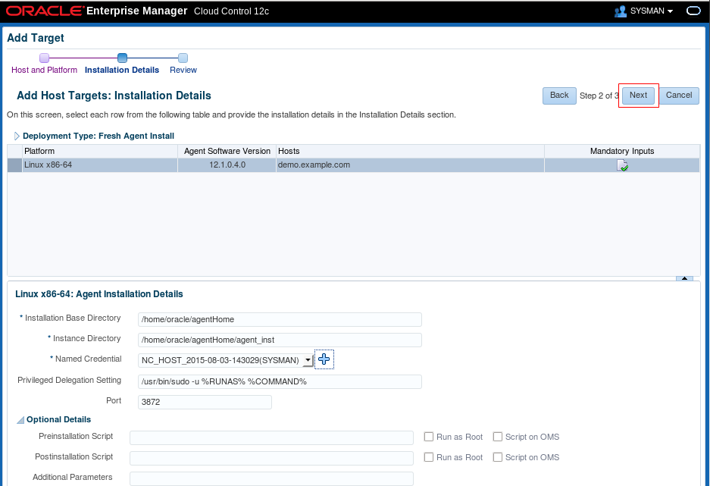The width and height of the screenshot is (710, 486).
Task: Click the Installation Base Directory field
Action: click(x=280, y=319)
